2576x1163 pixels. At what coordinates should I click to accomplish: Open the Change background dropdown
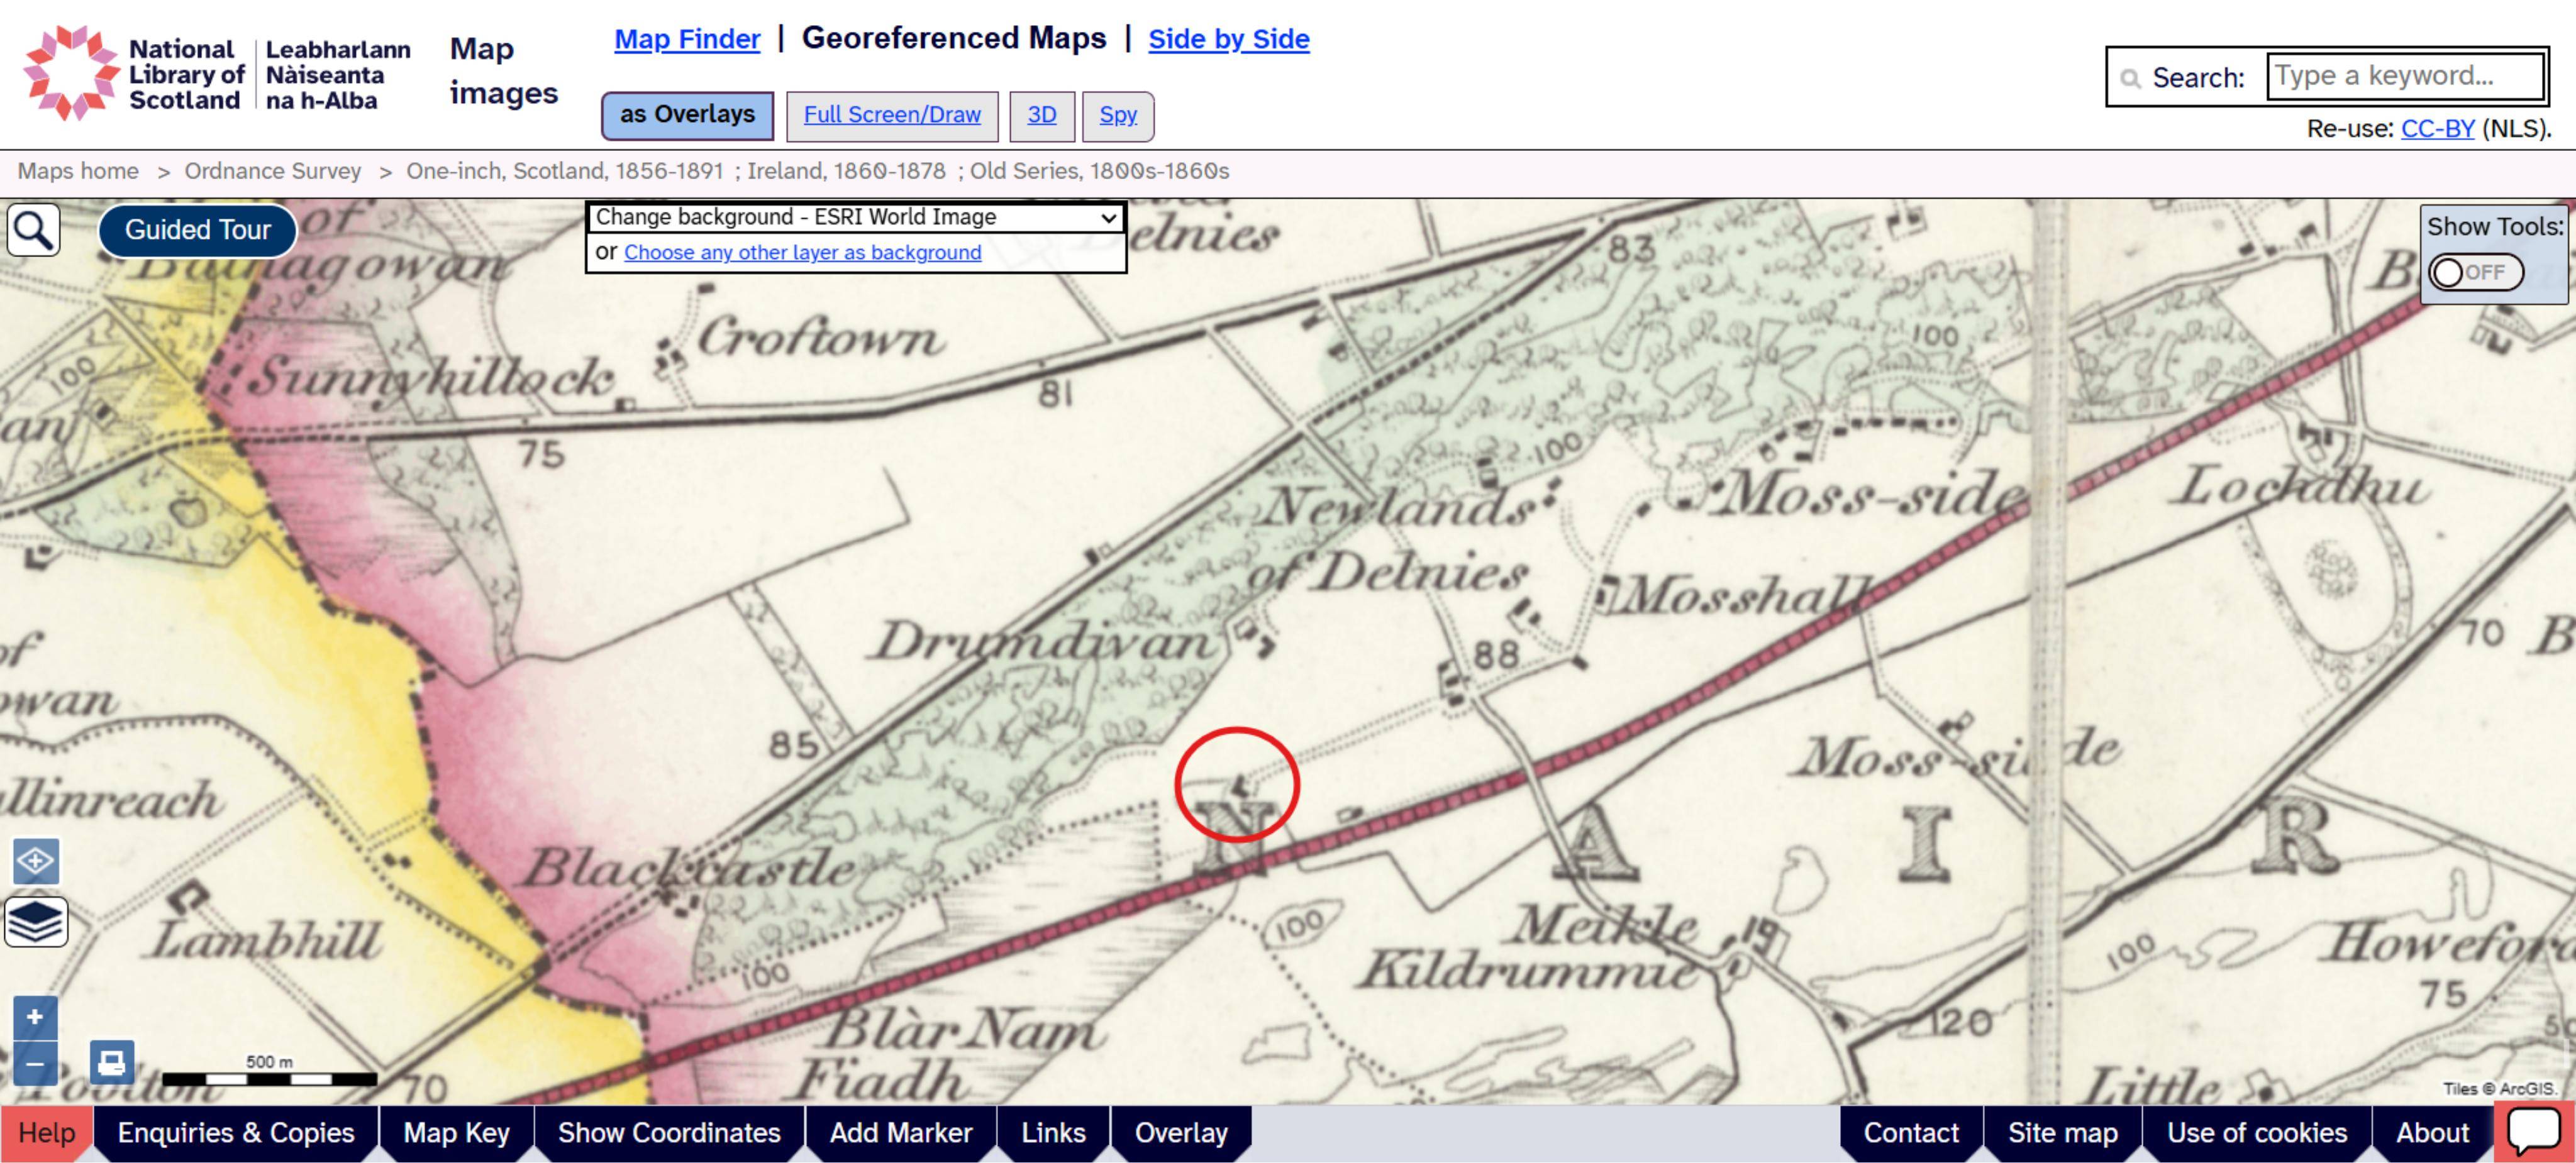(855, 217)
